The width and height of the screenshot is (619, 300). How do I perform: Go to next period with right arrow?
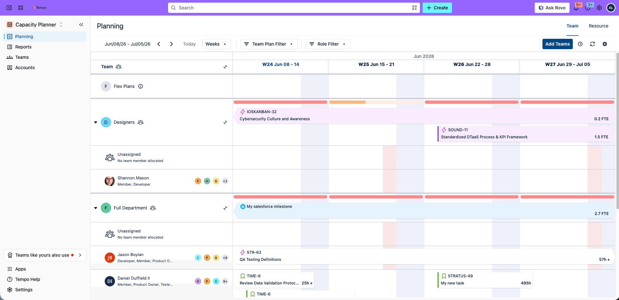click(x=171, y=44)
